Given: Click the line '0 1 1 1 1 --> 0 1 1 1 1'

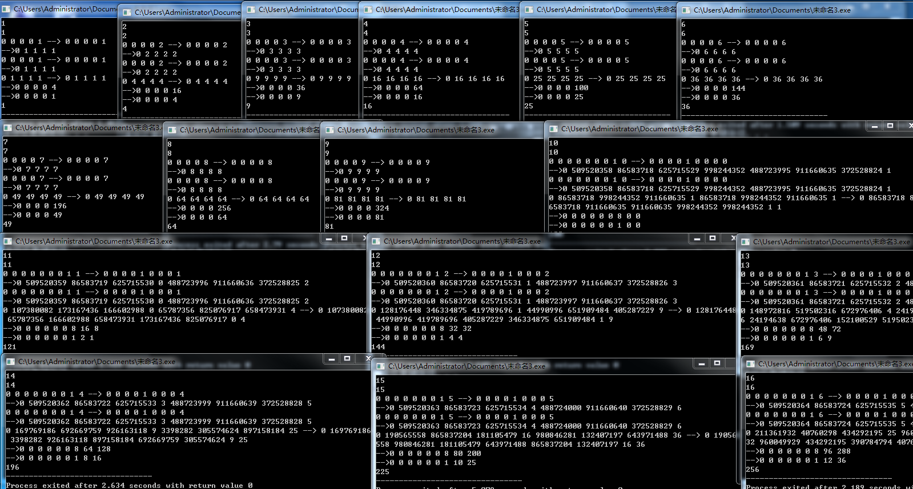Looking at the screenshot, I should click(54, 78).
